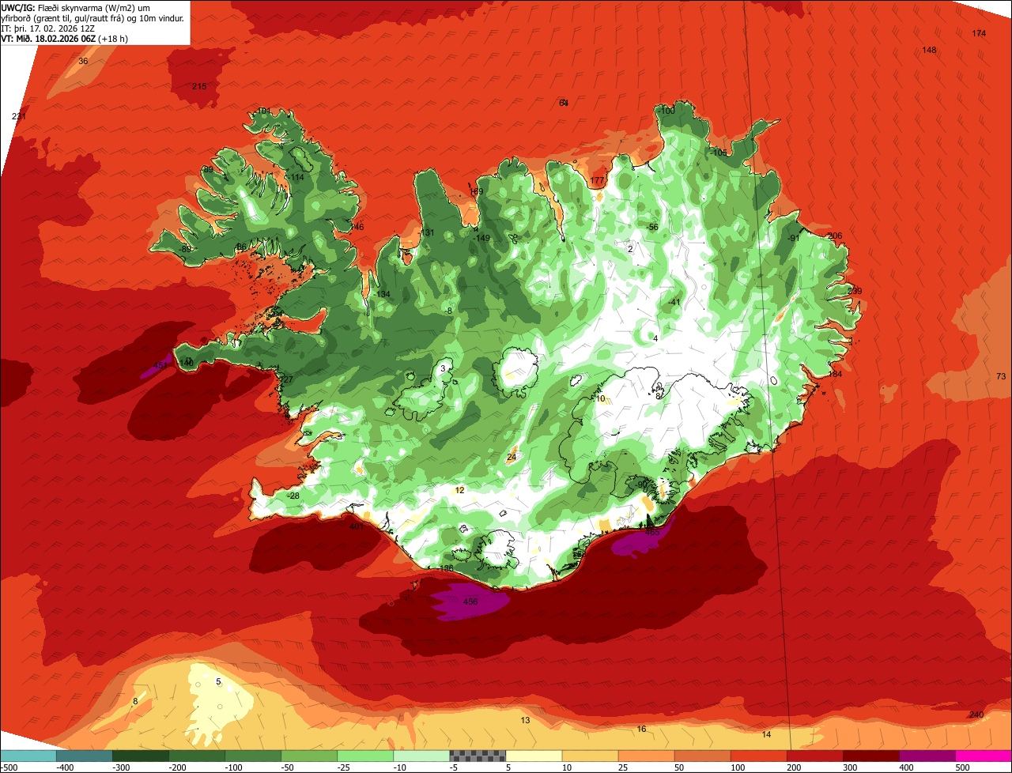Click the map value '36' in the corner

(x=83, y=61)
